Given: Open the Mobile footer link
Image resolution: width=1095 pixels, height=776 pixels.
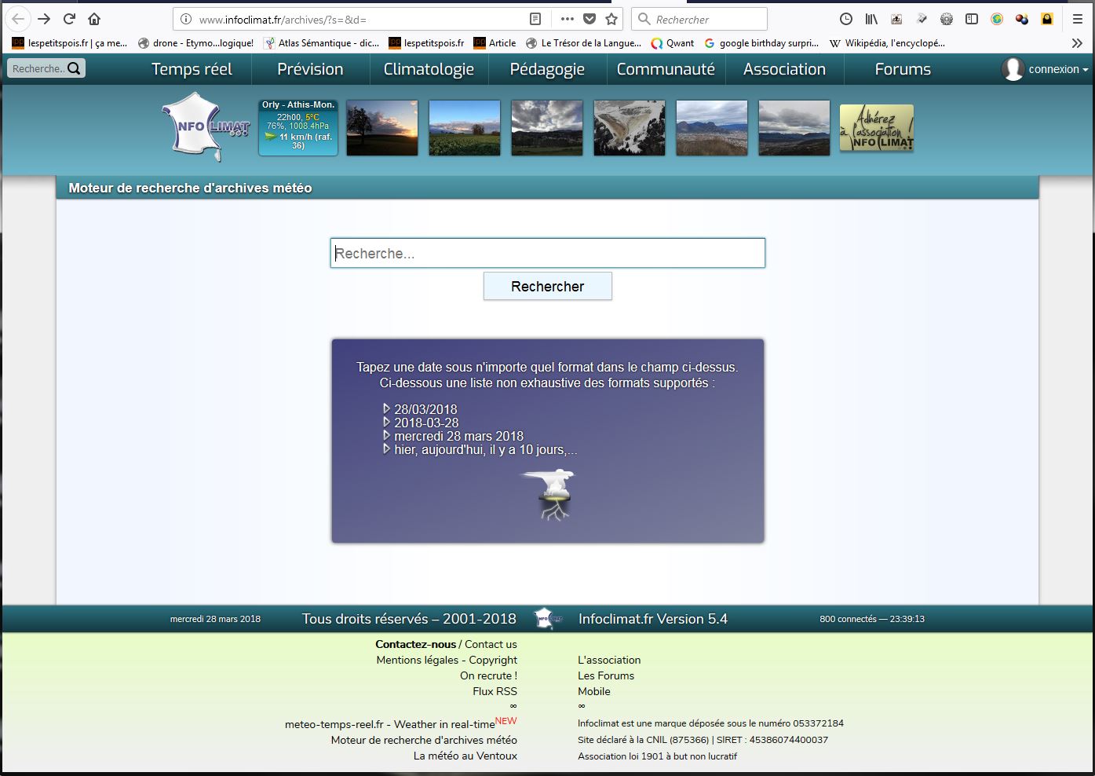Looking at the screenshot, I should 594,691.
